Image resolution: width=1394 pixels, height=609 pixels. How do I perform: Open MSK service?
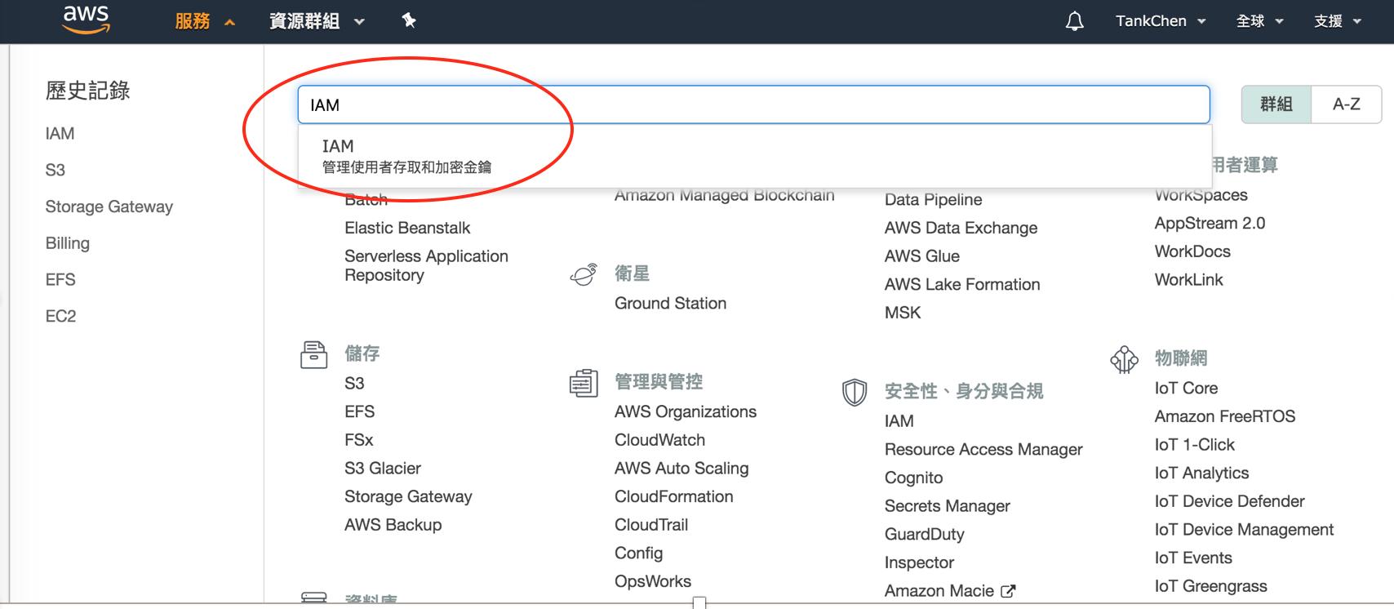902,313
